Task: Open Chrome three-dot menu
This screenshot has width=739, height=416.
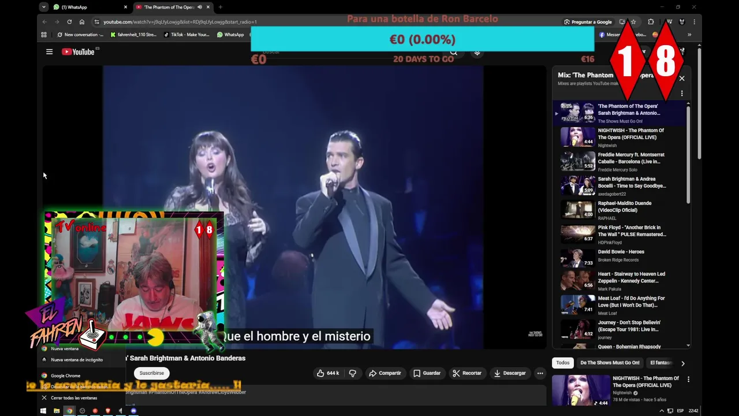Action: click(694, 22)
